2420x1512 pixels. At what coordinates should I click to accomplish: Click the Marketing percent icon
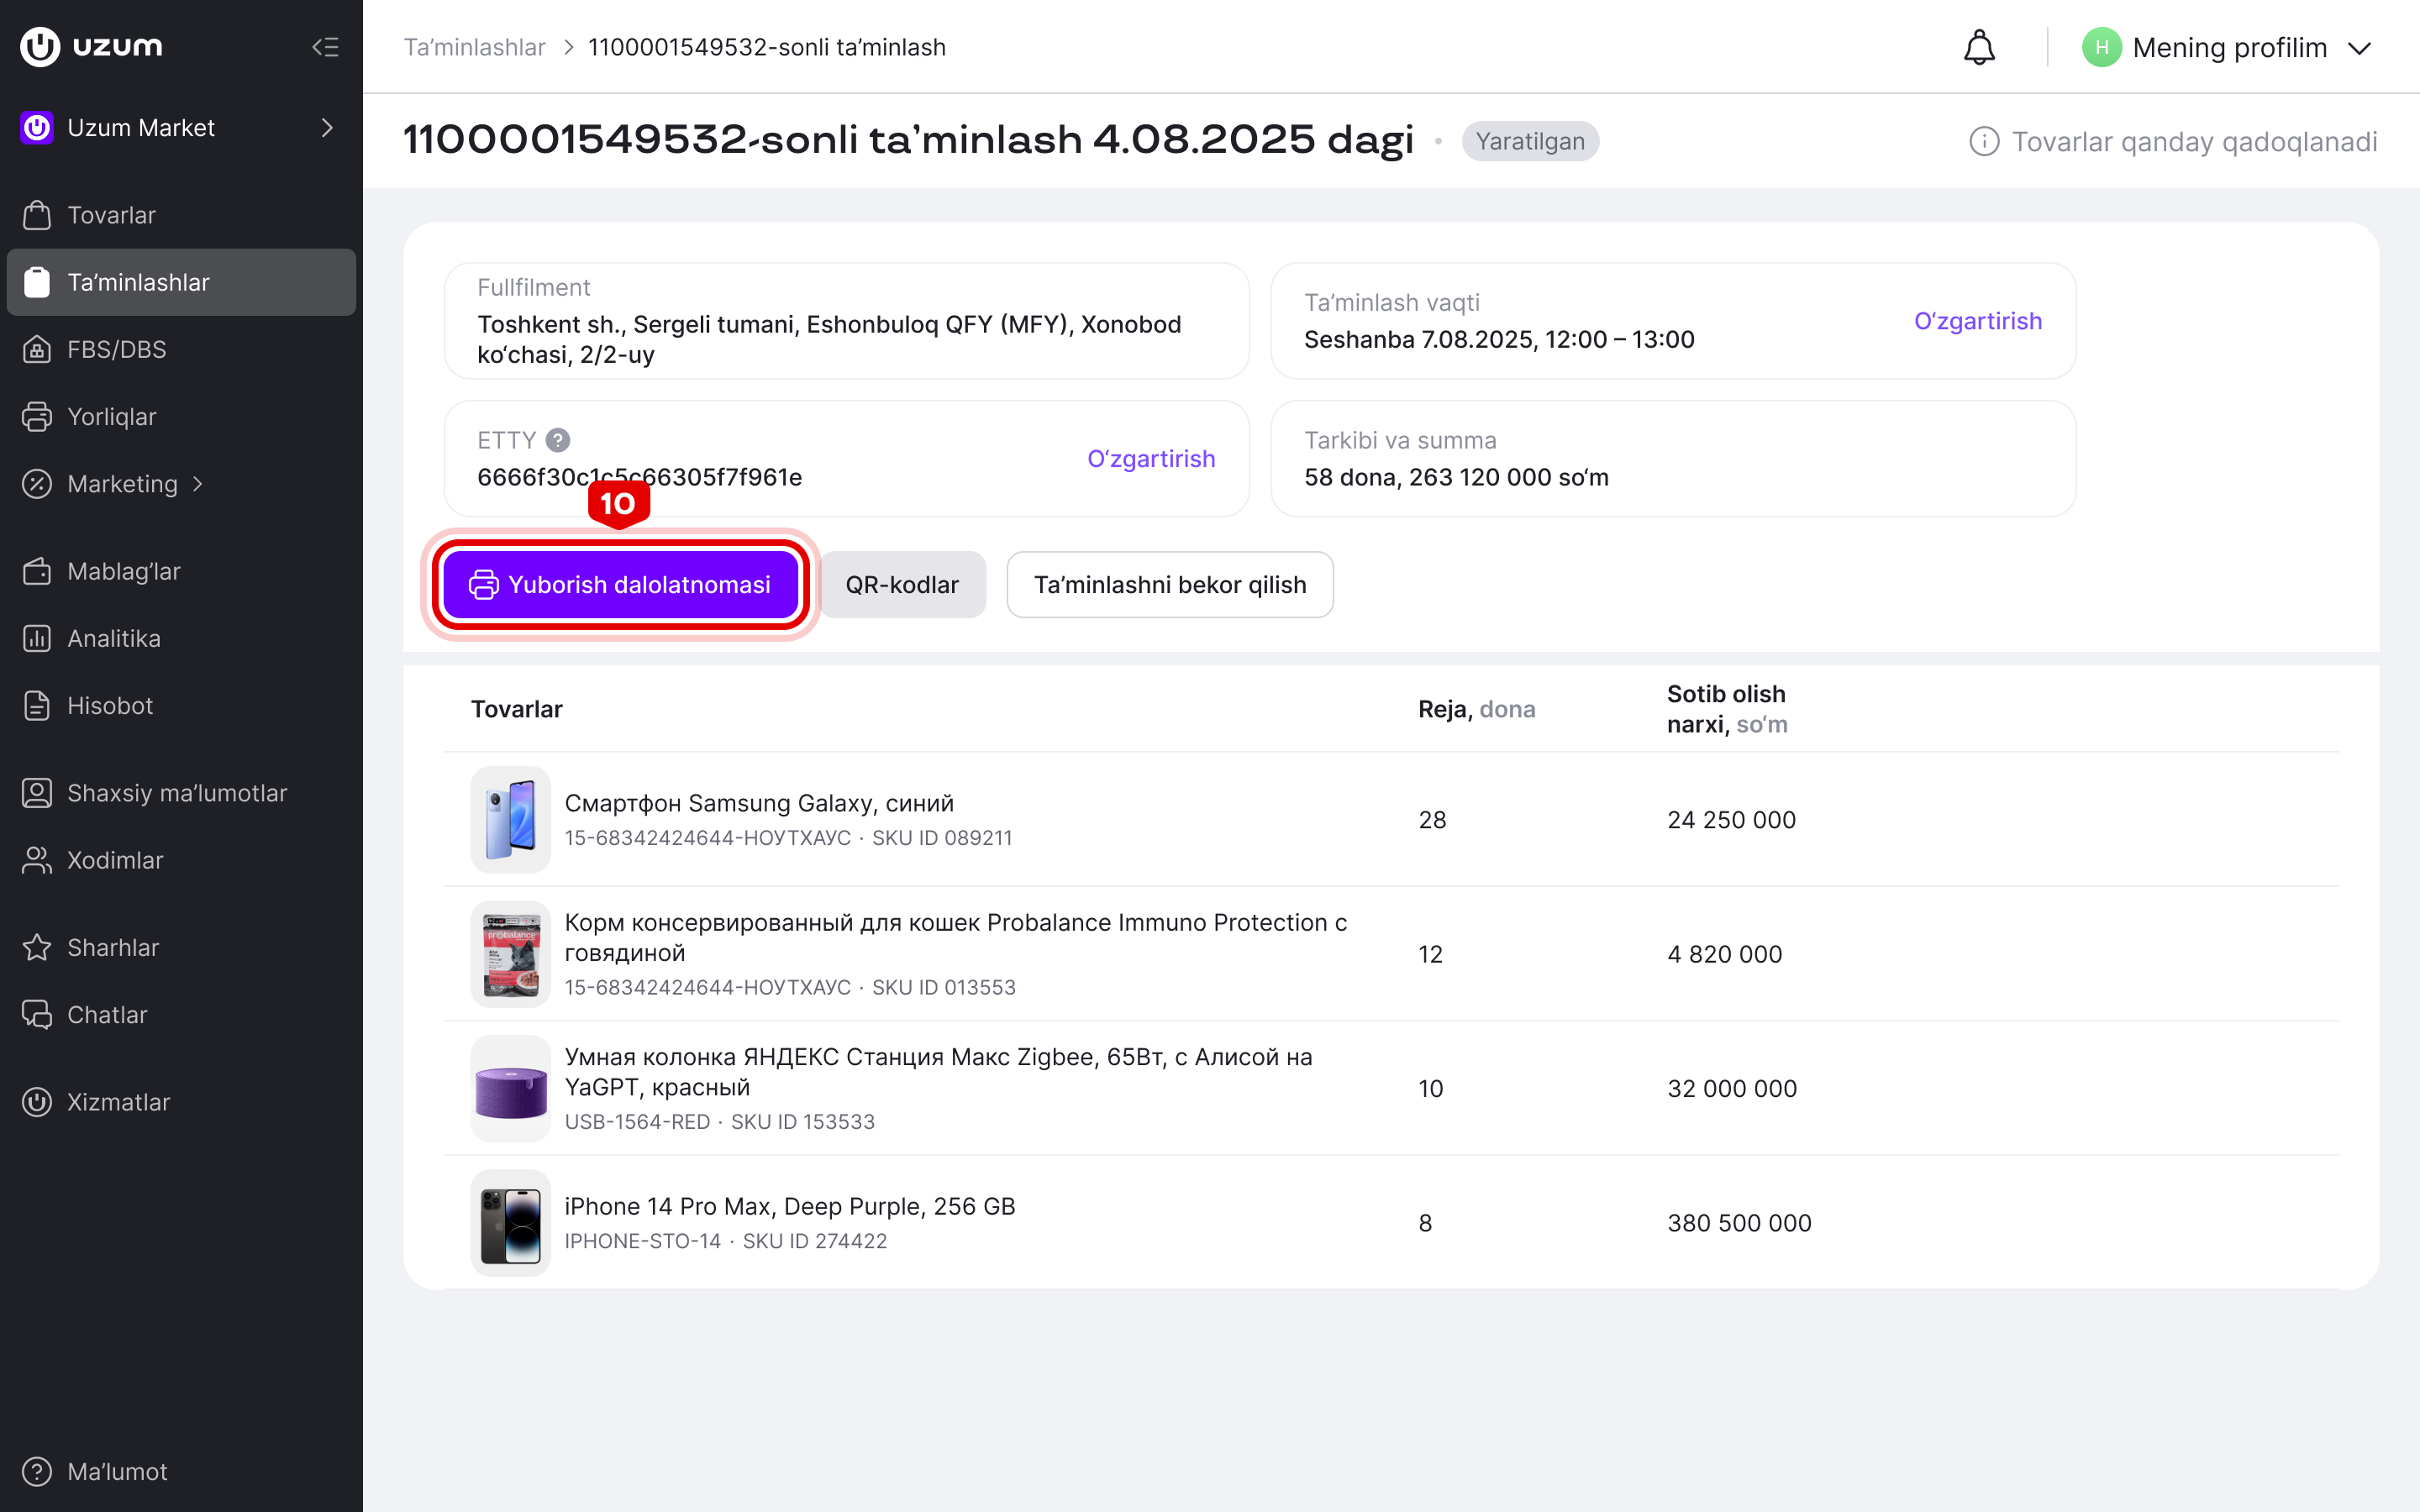(37, 484)
